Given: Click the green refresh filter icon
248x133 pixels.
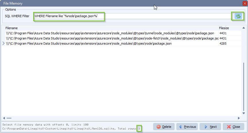Looking at the screenshot, I should pyautogui.click(x=238, y=16).
